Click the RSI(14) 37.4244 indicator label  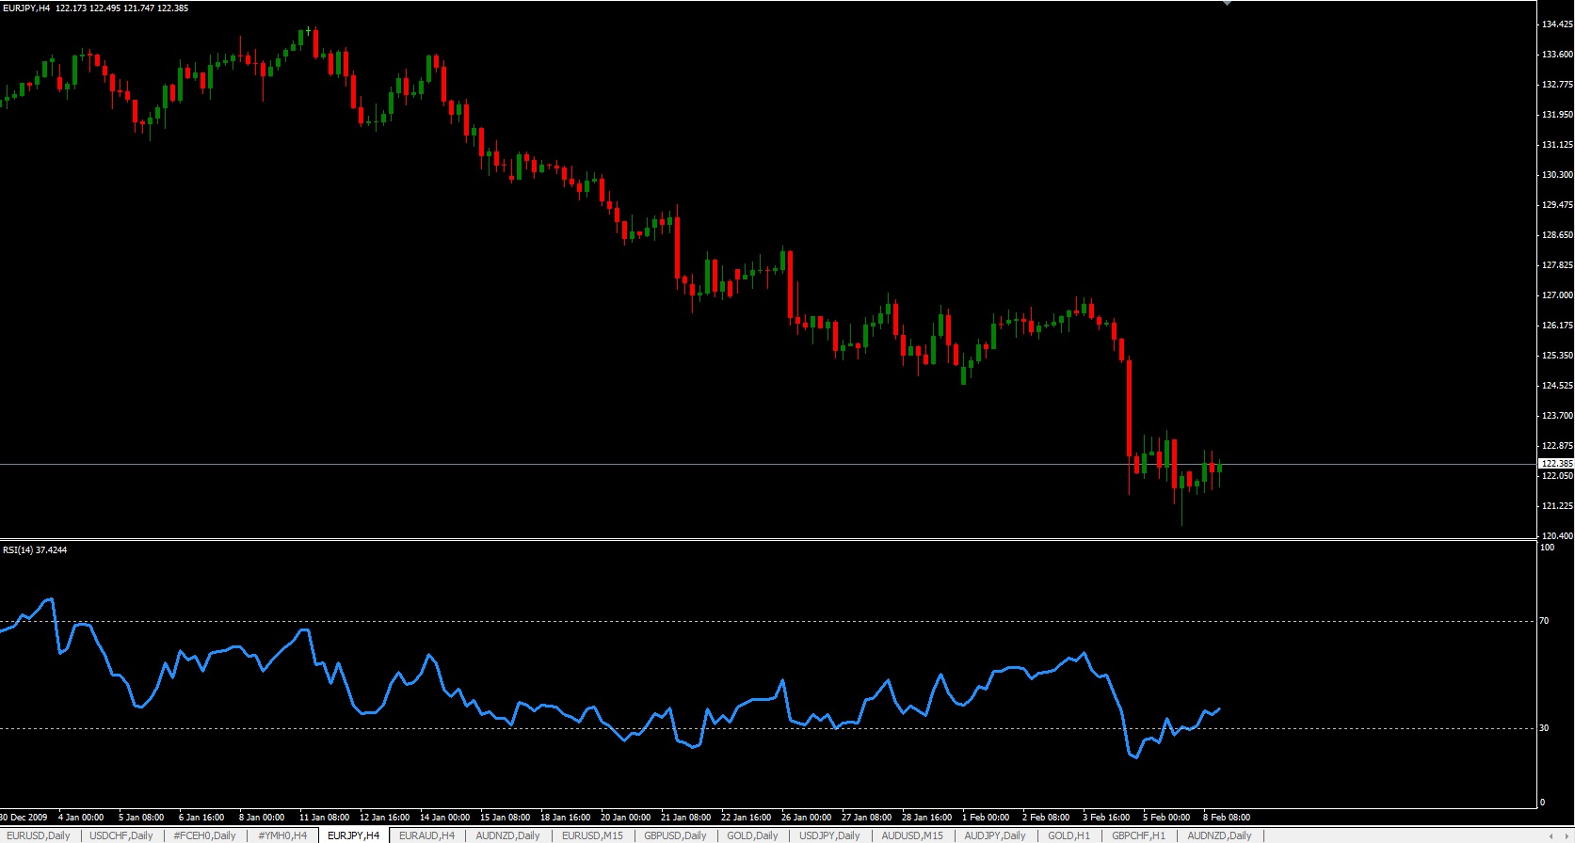[35, 549]
